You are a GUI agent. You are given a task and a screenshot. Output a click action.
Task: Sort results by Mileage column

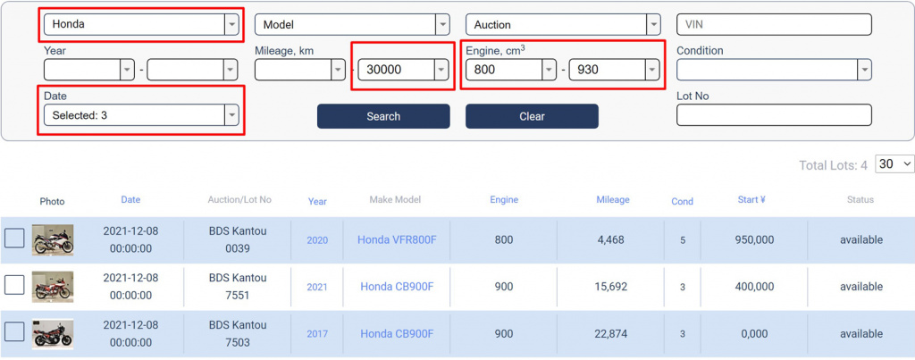click(613, 199)
